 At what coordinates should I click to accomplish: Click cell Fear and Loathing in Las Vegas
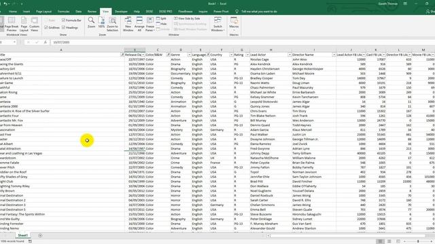click(x=62, y=153)
